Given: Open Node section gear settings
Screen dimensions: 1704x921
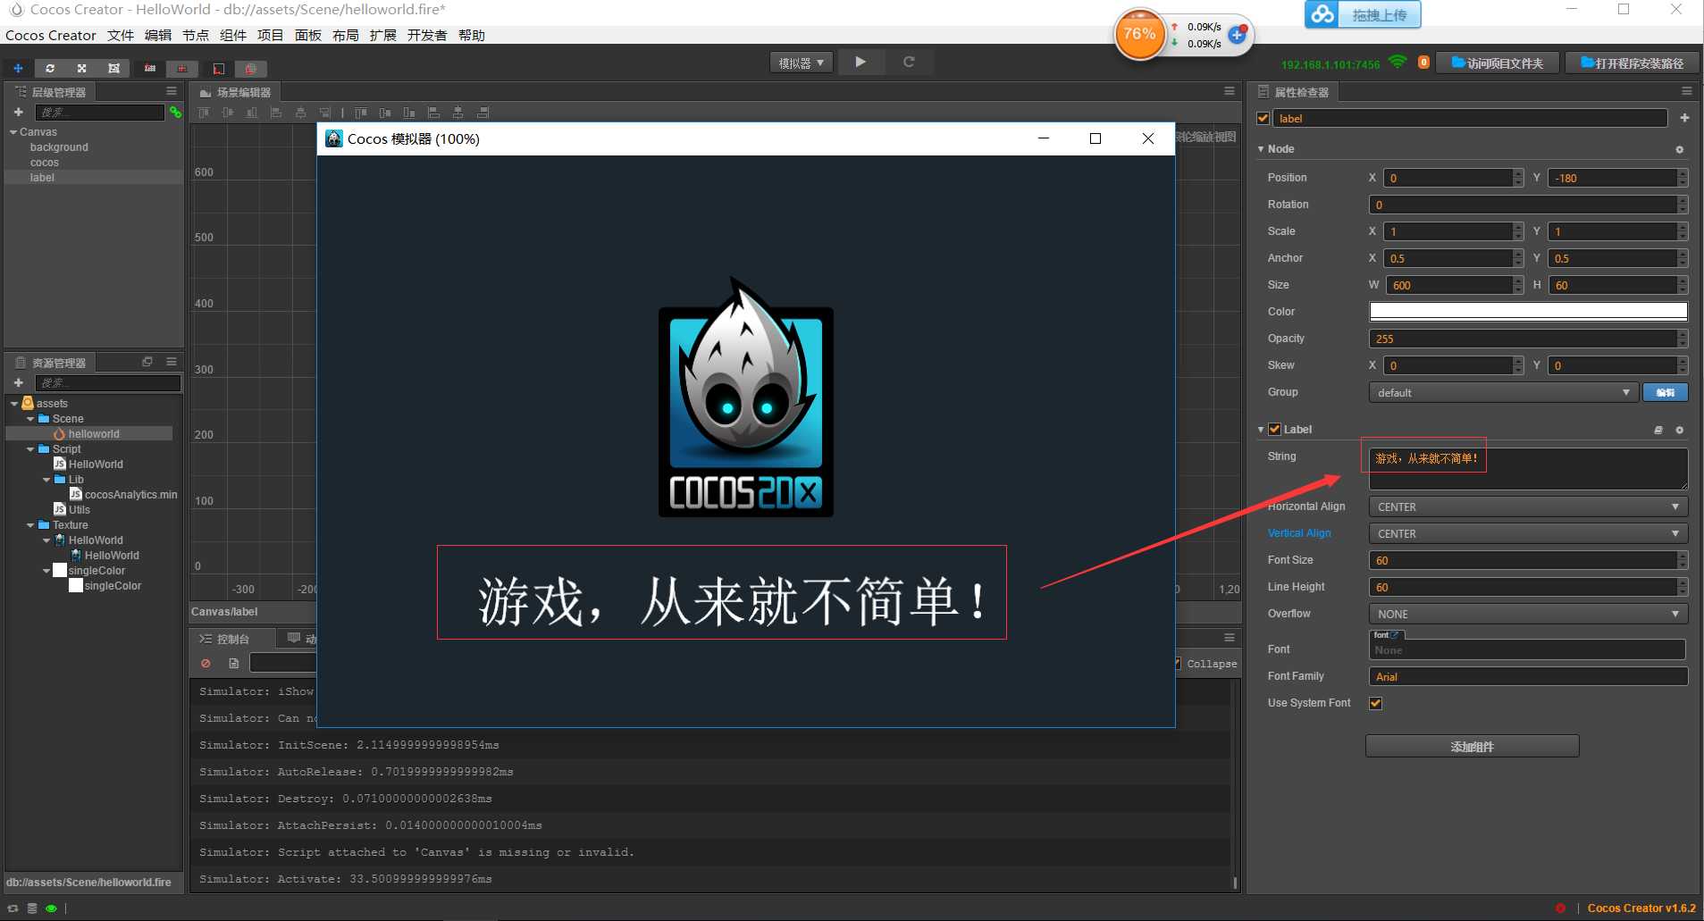Looking at the screenshot, I should 1679,149.
